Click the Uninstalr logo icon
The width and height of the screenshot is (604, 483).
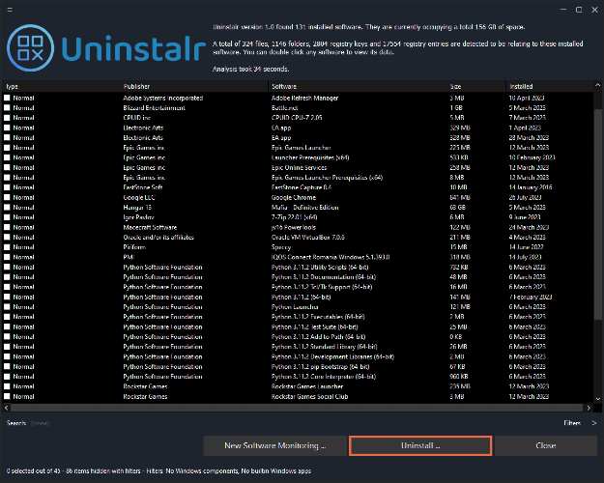[x=30, y=47]
